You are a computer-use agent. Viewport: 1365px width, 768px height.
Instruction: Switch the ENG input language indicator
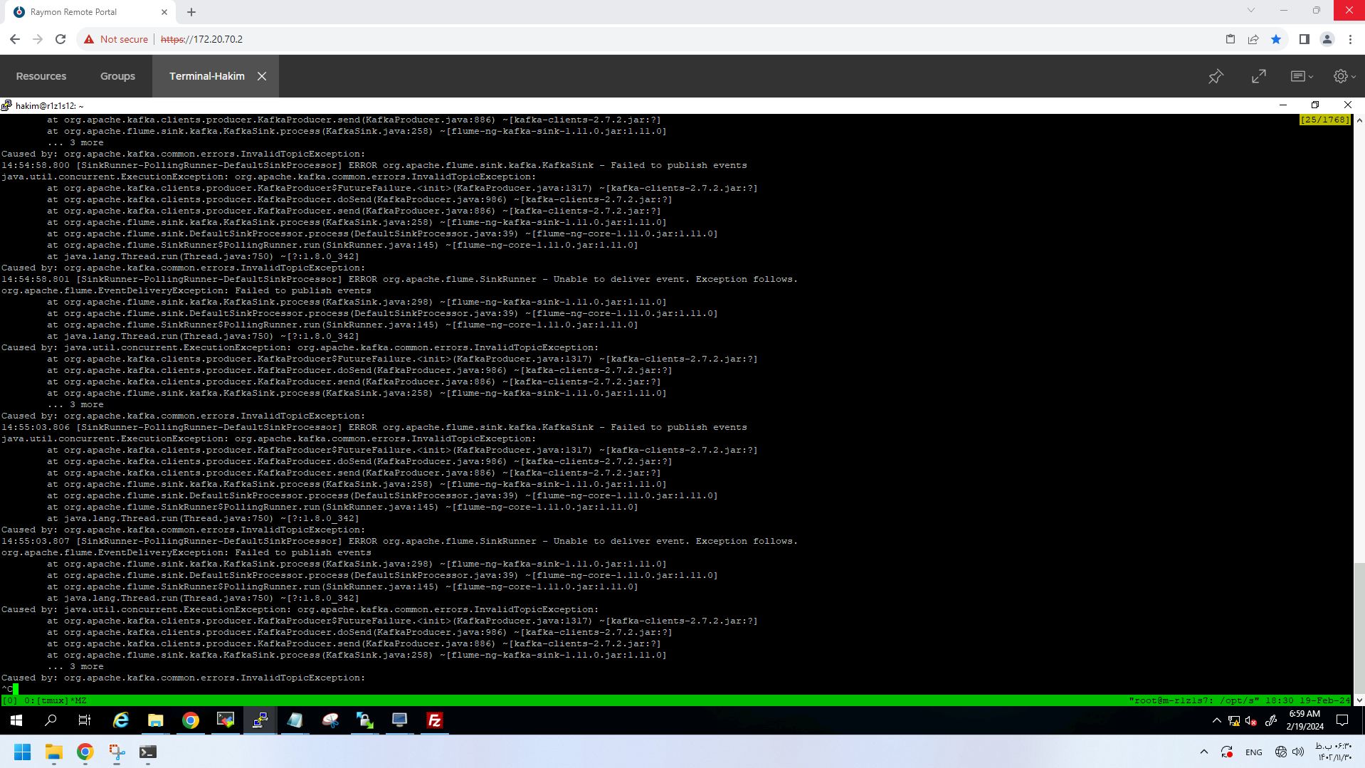pyautogui.click(x=1254, y=752)
